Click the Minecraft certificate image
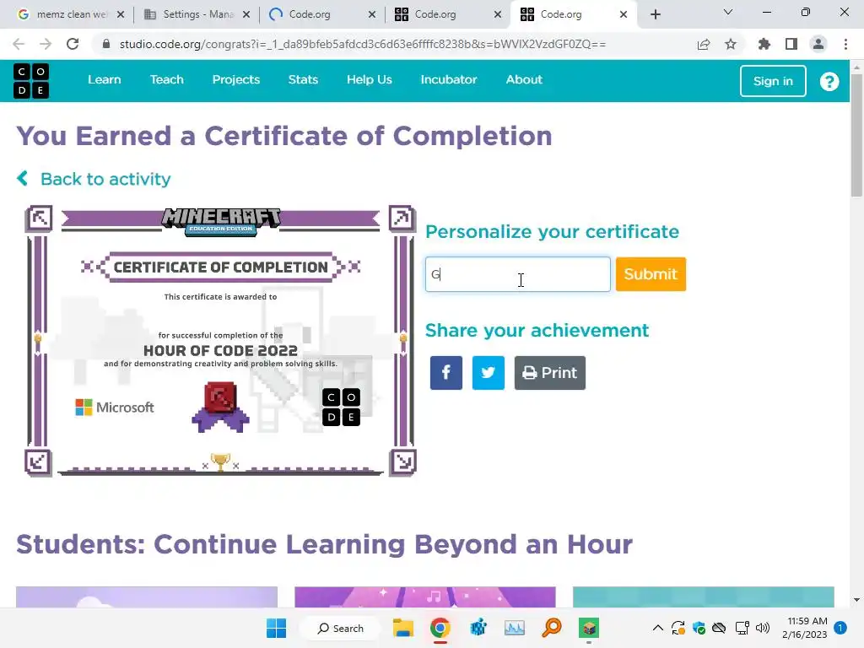Image resolution: width=864 pixels, height=648 pixels. click(220, 341)
